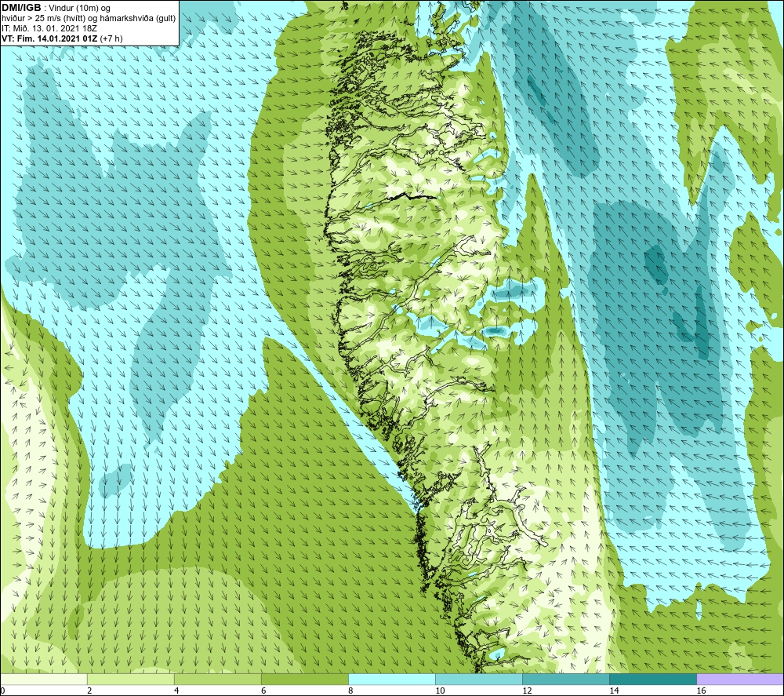Click the legend value label '0'
784x696 pixels.
click(x=3, y=691)
